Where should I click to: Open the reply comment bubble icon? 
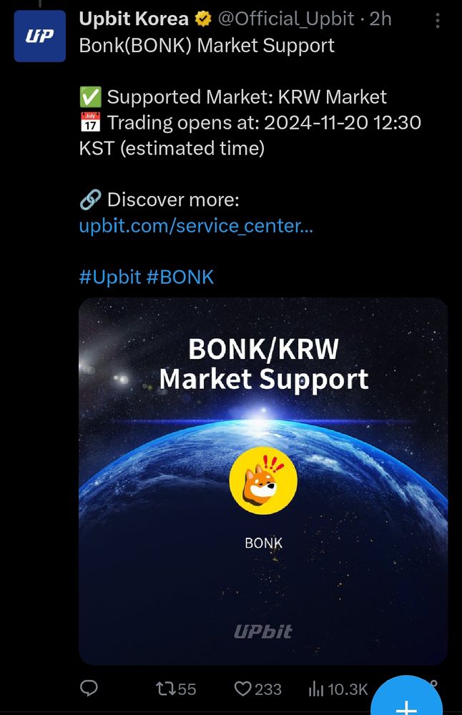click(x=89, y=688)
